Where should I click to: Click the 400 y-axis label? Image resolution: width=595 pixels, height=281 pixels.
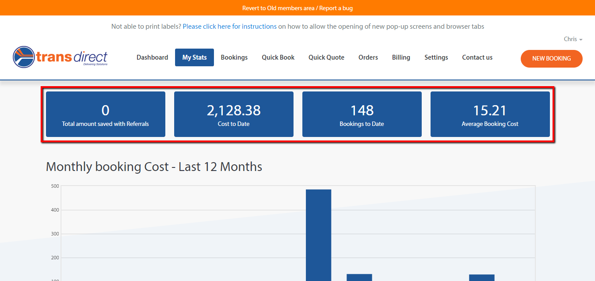(55, 210)
